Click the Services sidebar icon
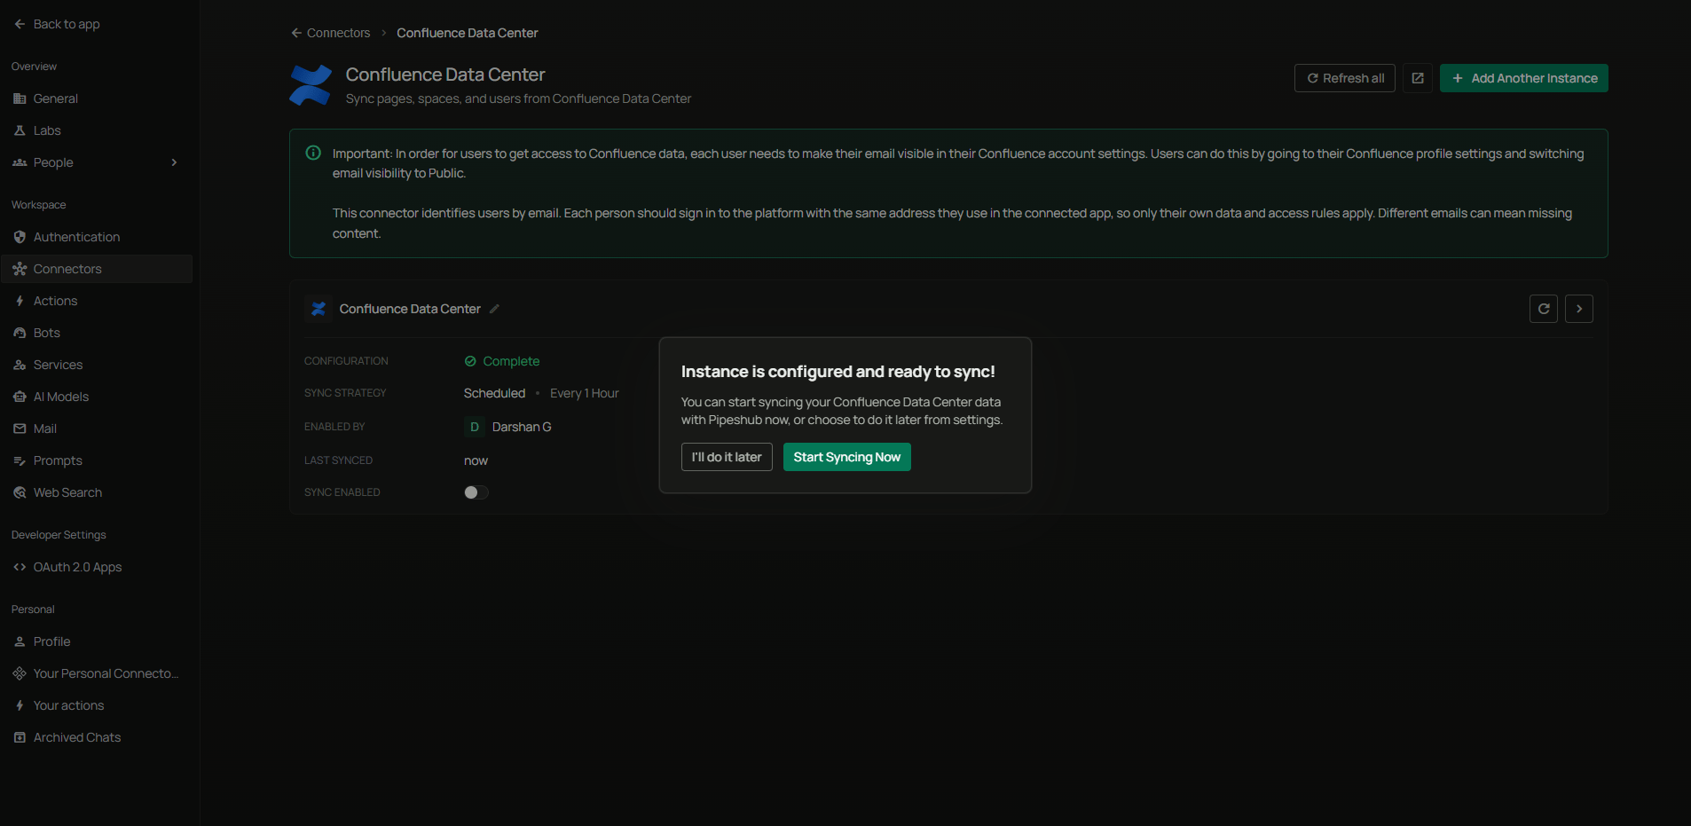Viewport: 1691px width, 826px height. (x=20, y=365)
